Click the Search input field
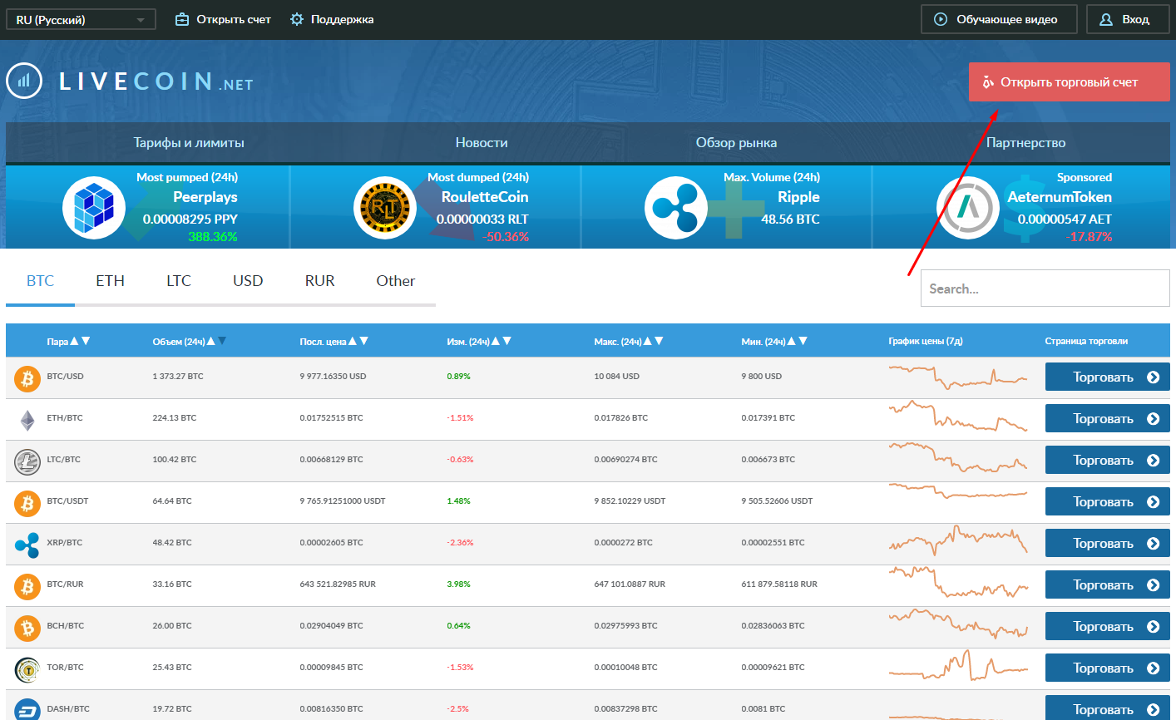The height and width of the screenshot is (720, 1176). pyautogui.click(x=1044, y=289)
